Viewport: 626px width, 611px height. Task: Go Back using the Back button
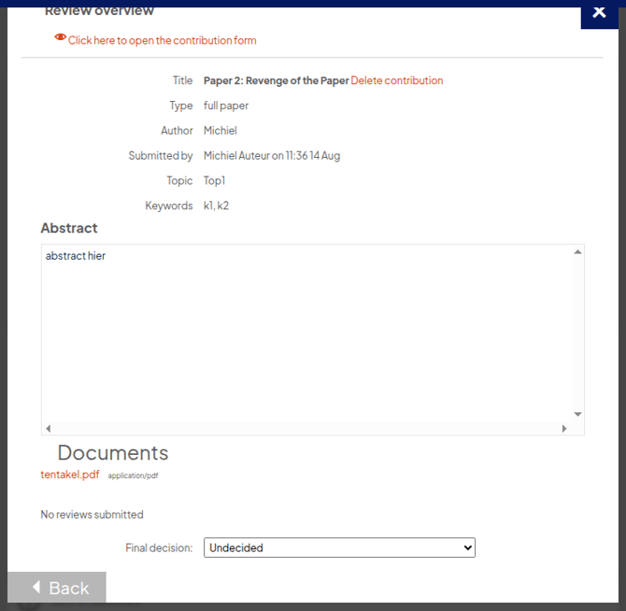point(57,588)
